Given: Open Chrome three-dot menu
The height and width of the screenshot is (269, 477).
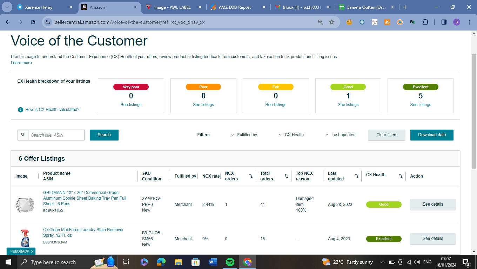Looking at the screenshot, I should pos(469,22).
